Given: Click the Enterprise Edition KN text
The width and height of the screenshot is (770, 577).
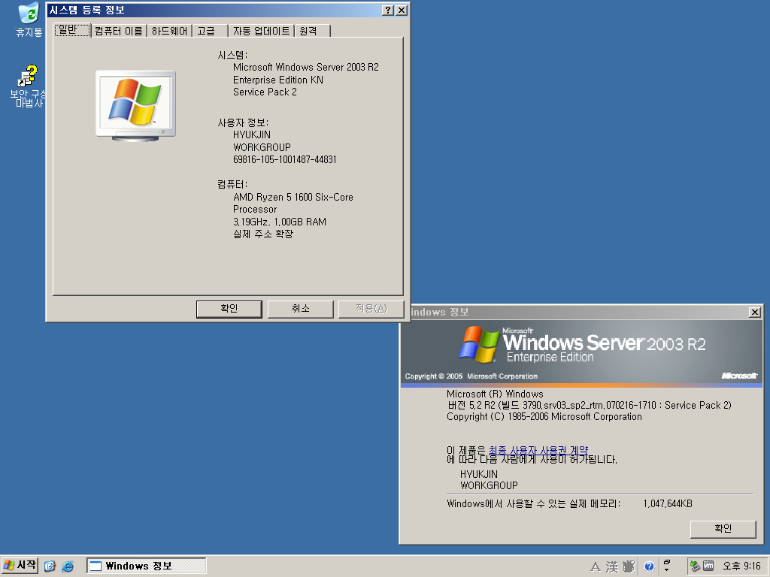Looking at the screenshot, I should (278, 80).
